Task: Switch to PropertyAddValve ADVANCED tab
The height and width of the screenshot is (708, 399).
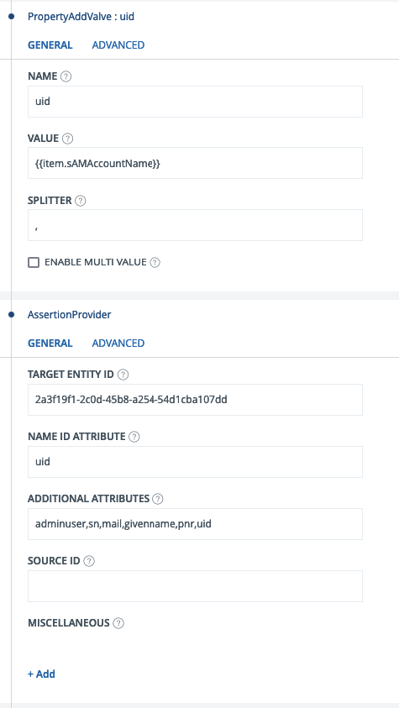Action: (118, 45)
